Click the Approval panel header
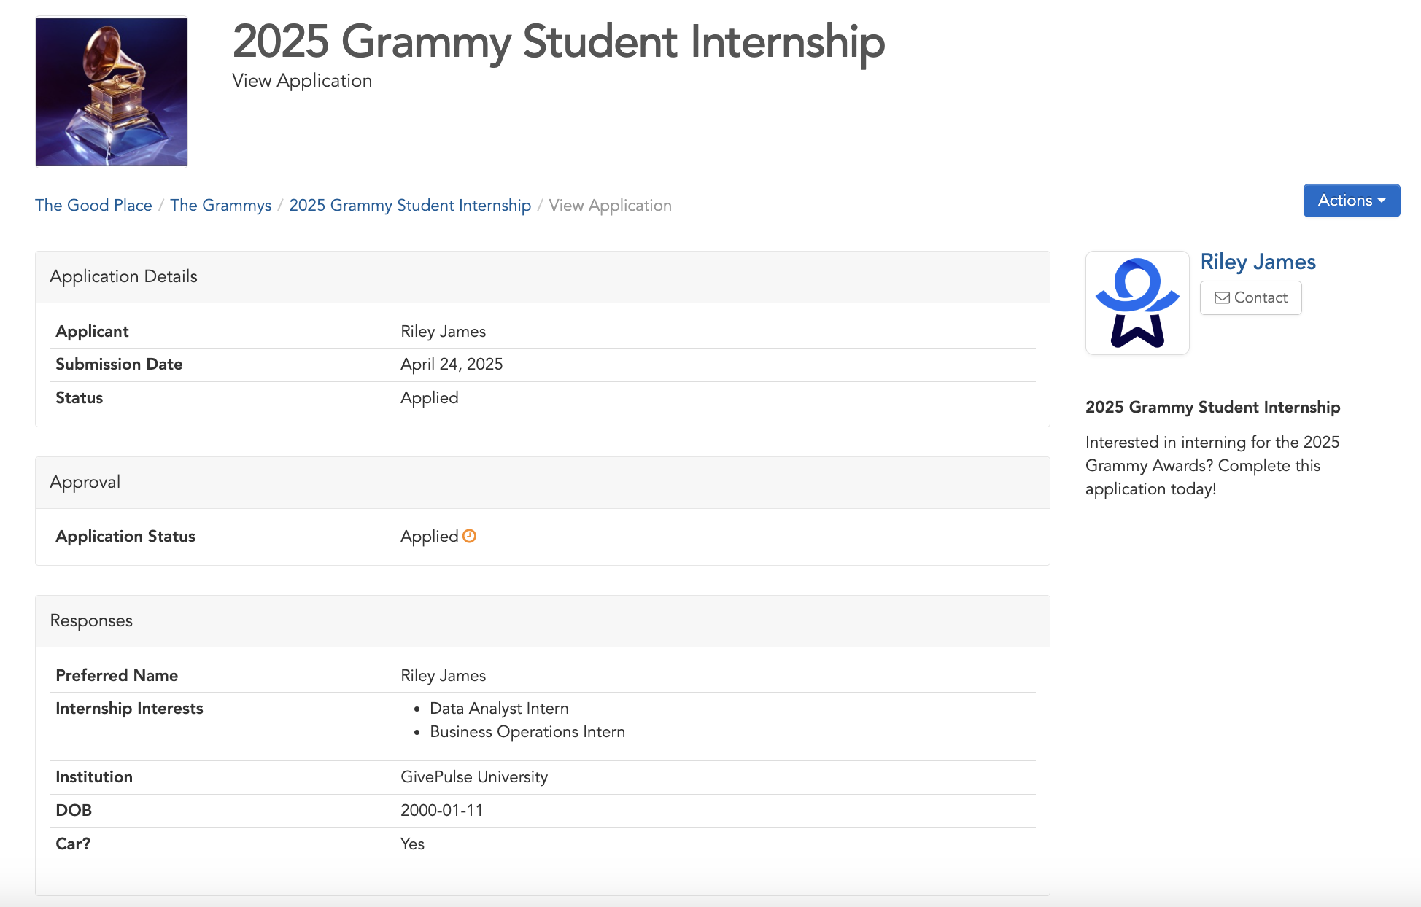Screen dimensions: 1421x907 [x=543, y=483]
